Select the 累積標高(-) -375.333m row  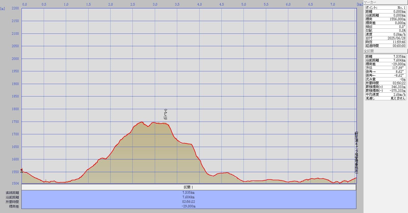tap(385, 91)
